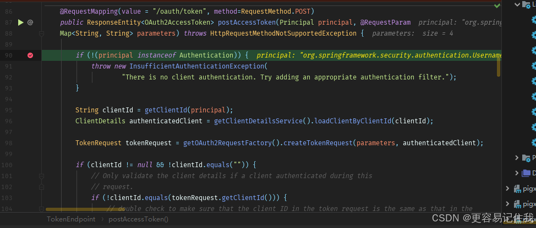Image resolution: width=536 pixels, height=228 pixels.
Task: Click InsufficientAuthenticationException on line 91
Action: coord(197,66)
